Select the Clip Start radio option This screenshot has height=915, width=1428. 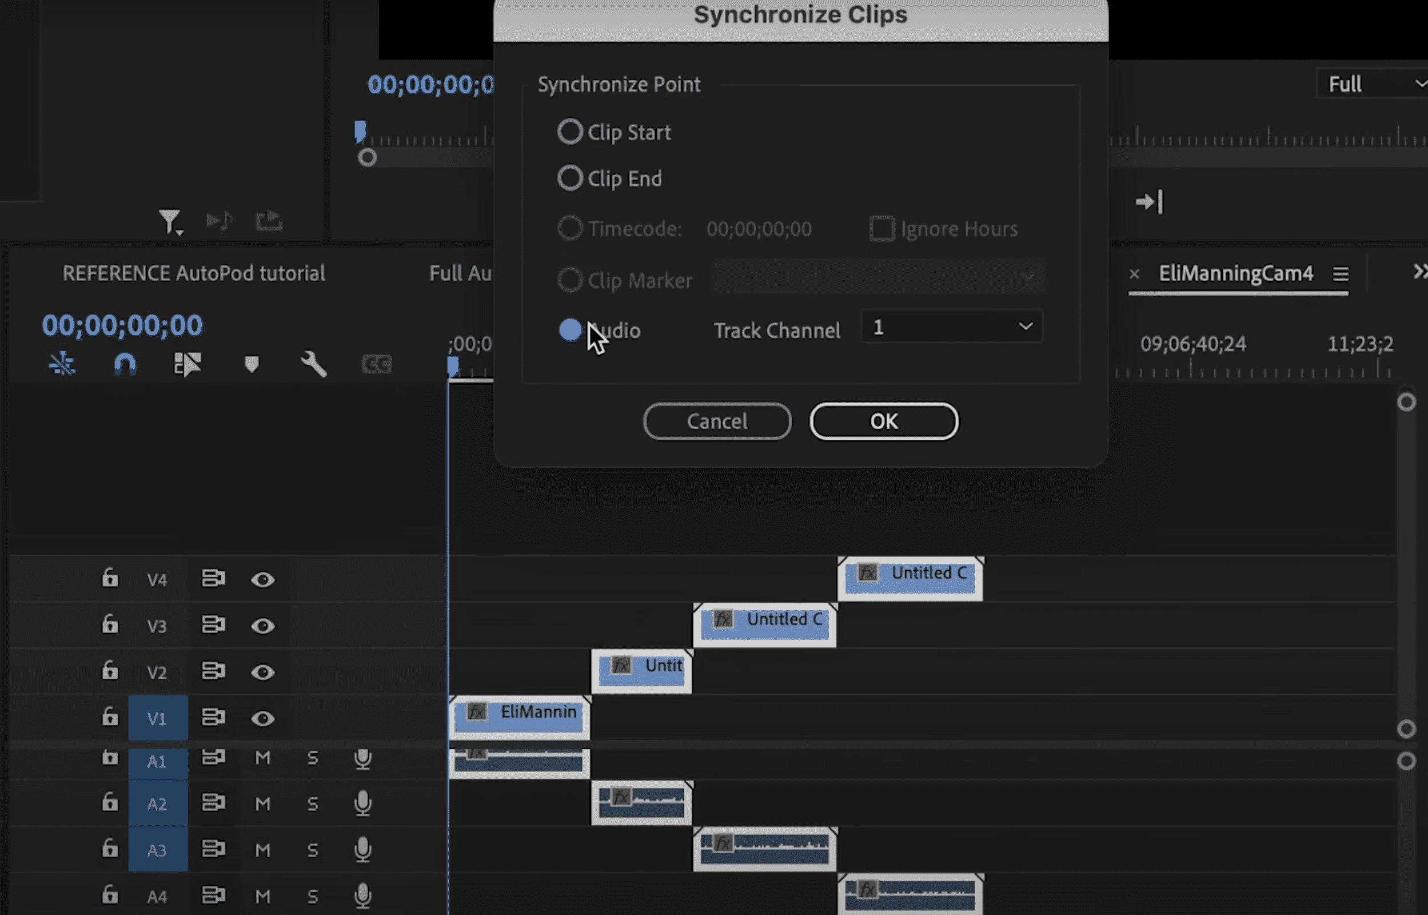[x=569, y=132]
